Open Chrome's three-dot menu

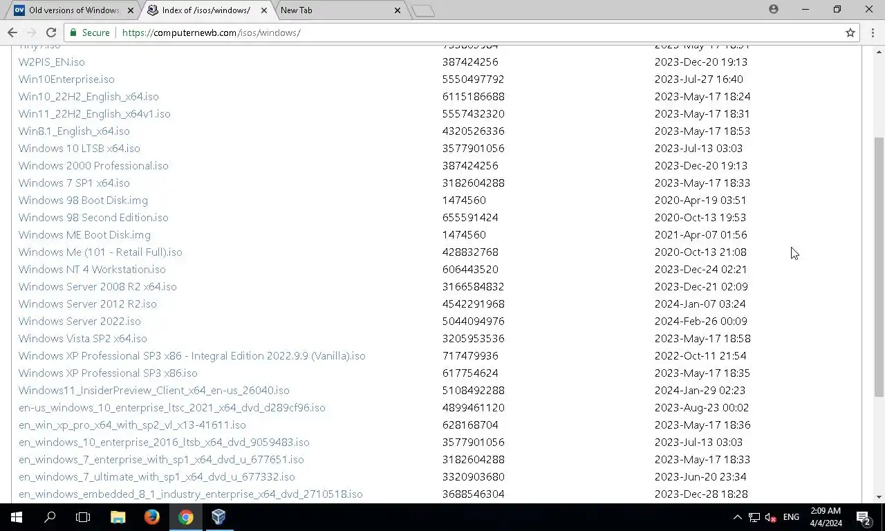pyautogui.click(x=873, y=32)
